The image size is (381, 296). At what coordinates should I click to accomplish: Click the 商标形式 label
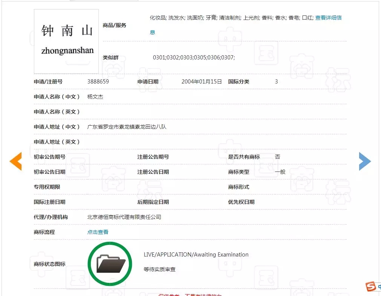tap(239, 187)
